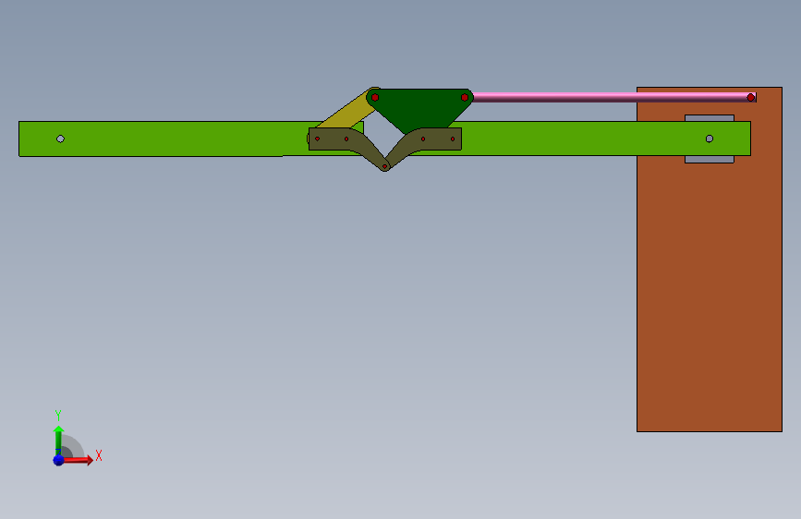Click the red X axis arrow of the triad
The width and height of the screenshot is (801, 519).
click(78, 460)
